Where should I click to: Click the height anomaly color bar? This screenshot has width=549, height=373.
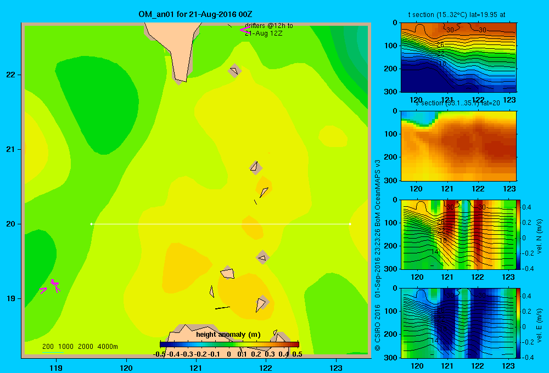click(x=229, y=344)
